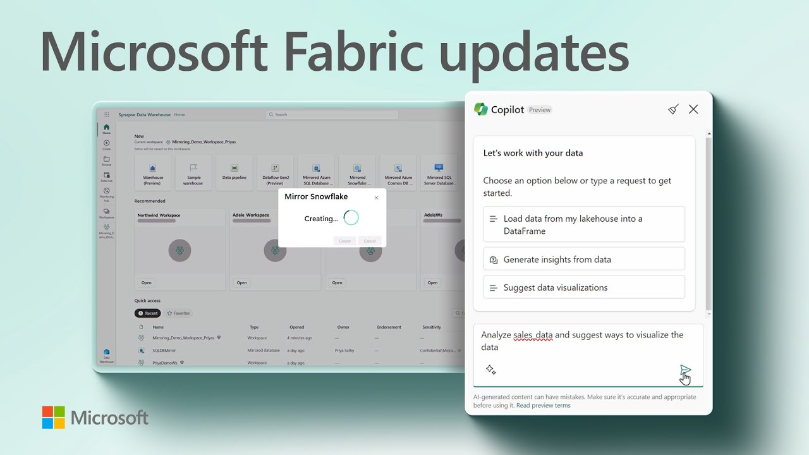Image resolution: width=809 pixels, height=455 pixels.
Task: Send the Copilot prompt with the arrow icon
Action: (x=685, y=370)
